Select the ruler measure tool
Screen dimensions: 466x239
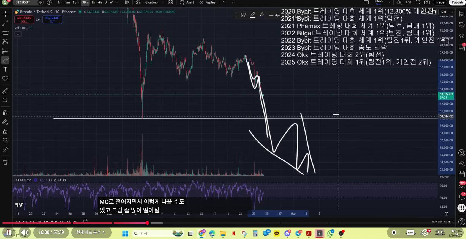click(x=5, y=91)
